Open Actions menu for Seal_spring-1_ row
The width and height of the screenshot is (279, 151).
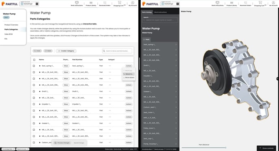(x=129, y=66)
